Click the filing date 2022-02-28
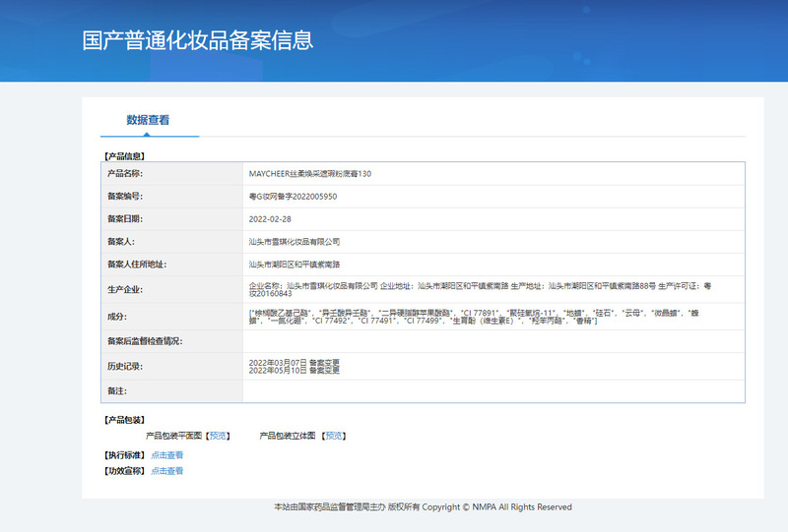This screenshot has width=788, height=532. coord(270,218)
